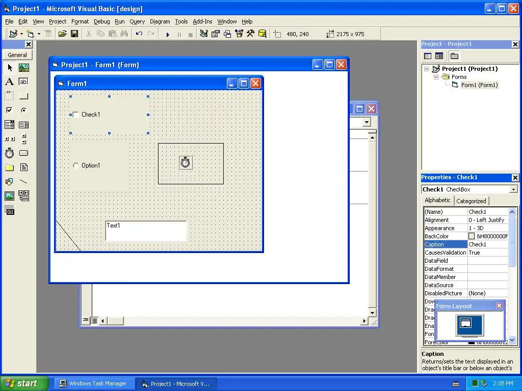Select the FileListBox tool in the toolbox
This screenshot has width=522, height=391.
pos(23,167)
